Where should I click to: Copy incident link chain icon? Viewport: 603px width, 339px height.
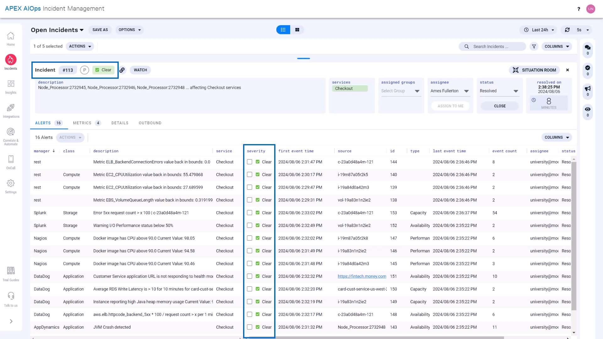122,70
